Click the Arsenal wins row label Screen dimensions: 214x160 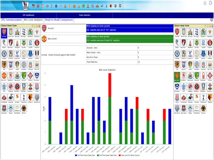(92, 48)
